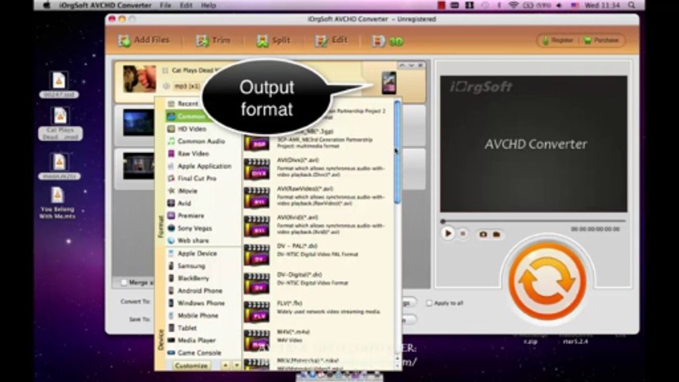
Task: Click the down arrow beside Customize
Action: click(x=236, y=366)
